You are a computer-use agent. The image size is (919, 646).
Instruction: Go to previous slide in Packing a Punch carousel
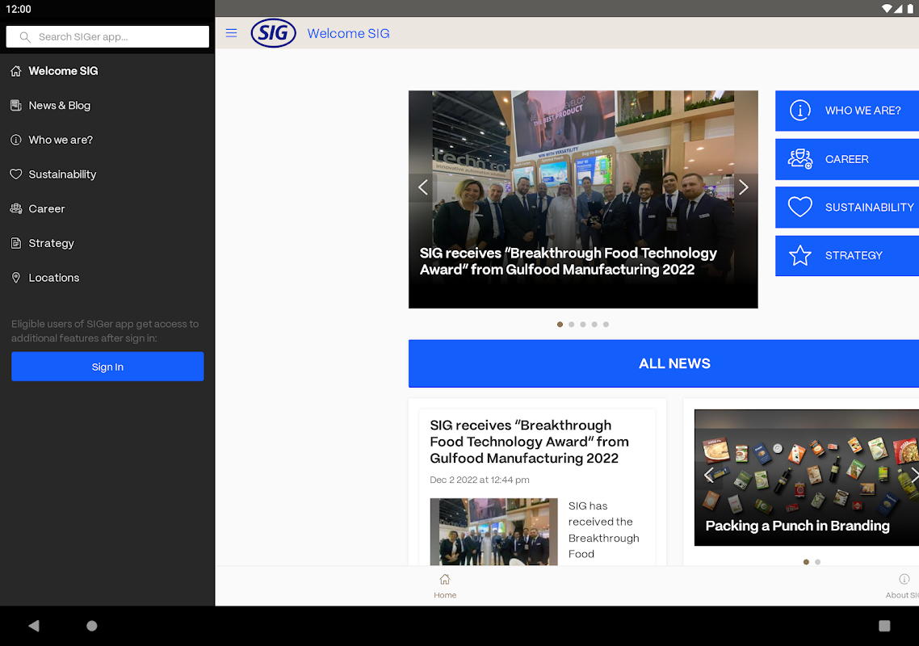click(708, 475)
